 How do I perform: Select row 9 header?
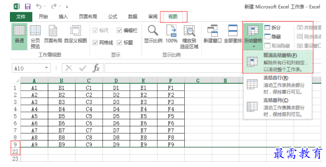click(x=16, y=144)
